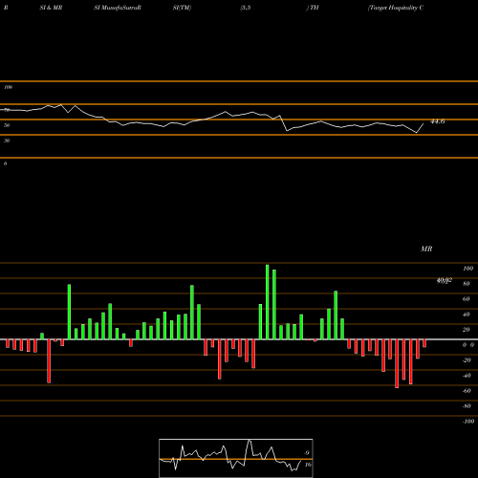Click the '100' label on RSI left axis
The height and width of the screenshot is (478, 478).
pos(9,87)
